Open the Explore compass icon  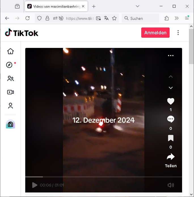(9, 65)
